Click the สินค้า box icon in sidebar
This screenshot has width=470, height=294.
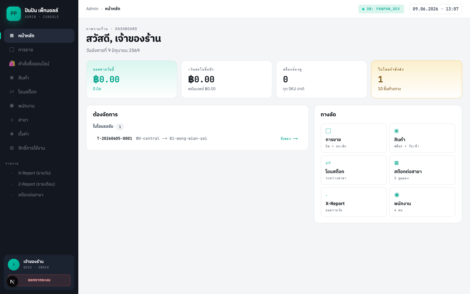point(12,78)
